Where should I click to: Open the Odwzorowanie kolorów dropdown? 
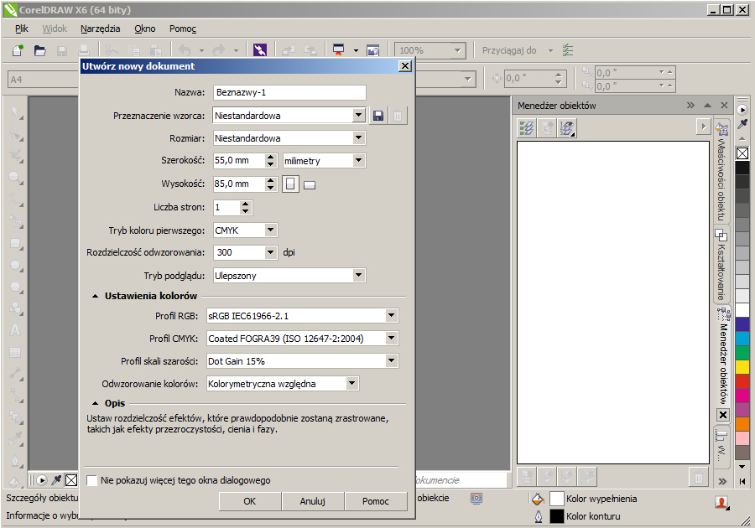pos(352,384)
